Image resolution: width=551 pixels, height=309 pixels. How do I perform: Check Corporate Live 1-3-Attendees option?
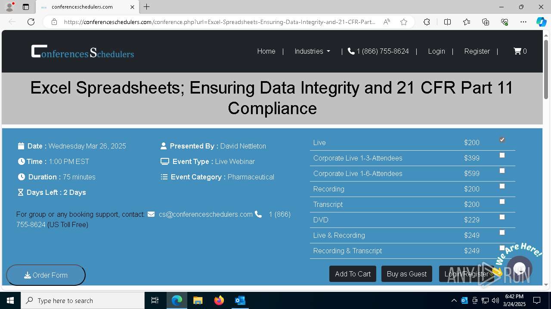pyautogui.click(x=502, y=155)
